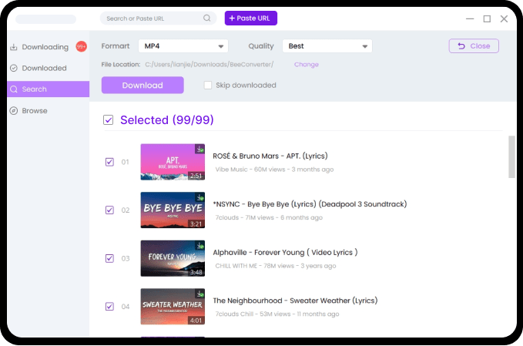The height and width of the screenshot is (346, 523).
Task: Maximize the converter window
Action: (487, 18)
